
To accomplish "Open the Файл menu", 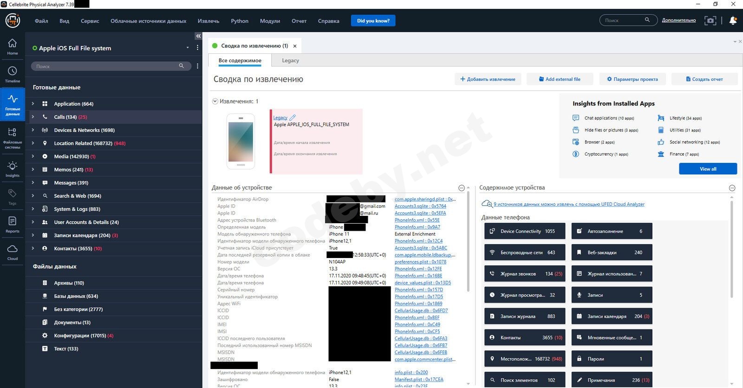I will pos(41,21).
